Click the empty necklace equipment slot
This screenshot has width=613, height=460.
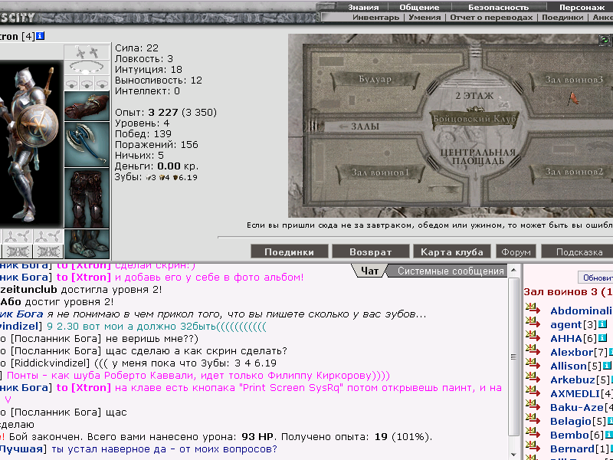click(87, 67)
